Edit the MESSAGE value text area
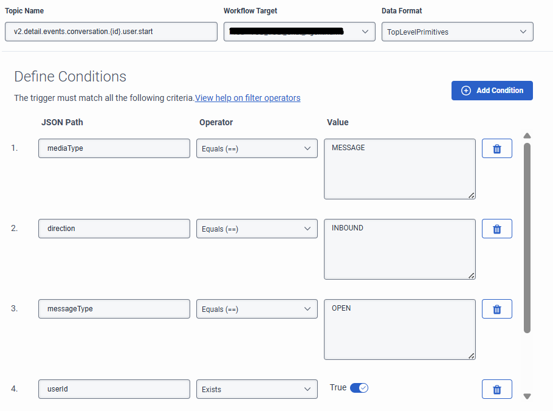553x411 pixels. point(399,168)
